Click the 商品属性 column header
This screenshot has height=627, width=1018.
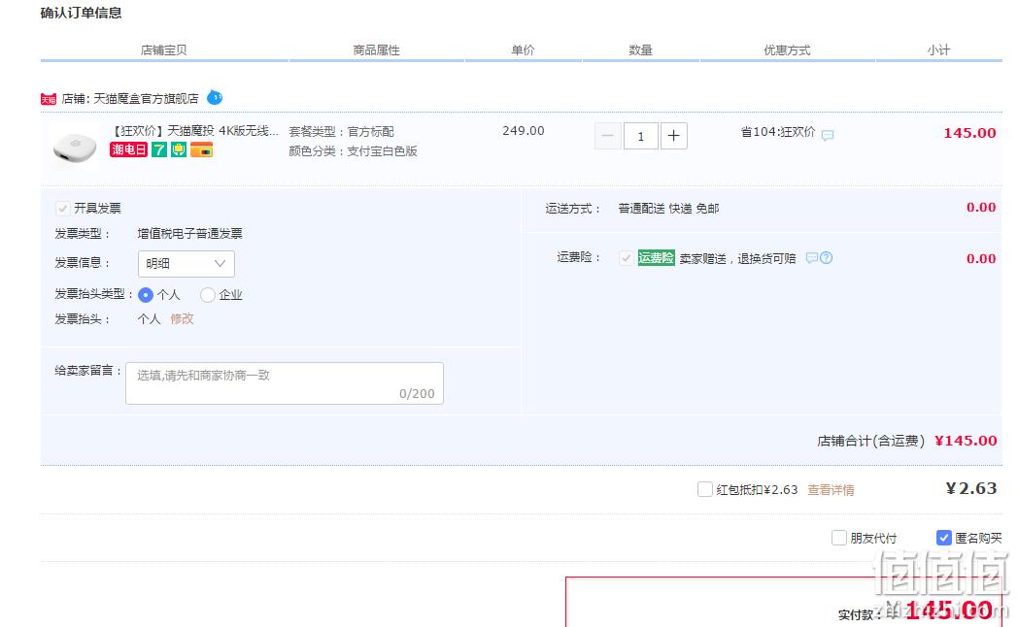click(x=377, y=49)
